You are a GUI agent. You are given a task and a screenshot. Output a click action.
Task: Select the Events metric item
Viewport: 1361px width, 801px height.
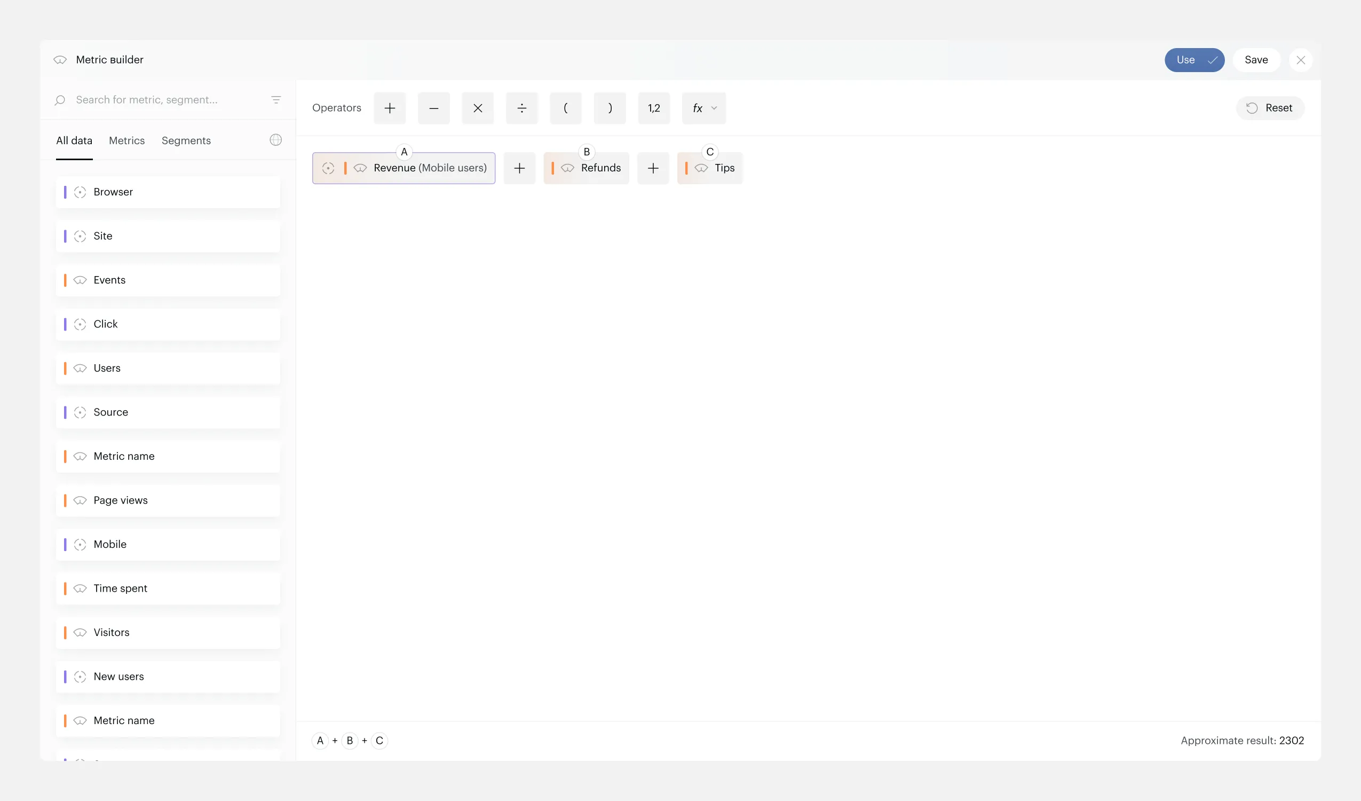pos(168,280)
